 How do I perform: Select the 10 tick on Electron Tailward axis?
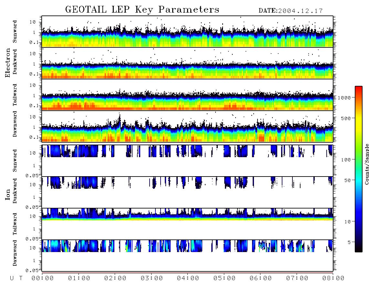33,85
